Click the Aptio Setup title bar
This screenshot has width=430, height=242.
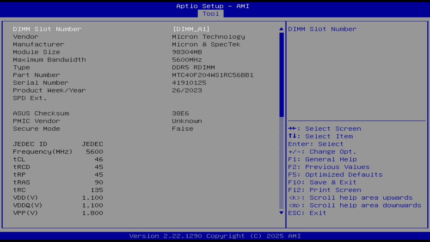point(213,6)
